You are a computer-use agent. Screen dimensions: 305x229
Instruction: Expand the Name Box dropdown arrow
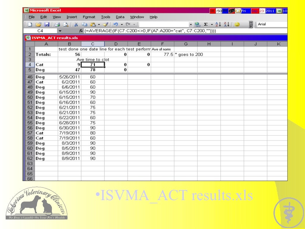pos(60,31)
